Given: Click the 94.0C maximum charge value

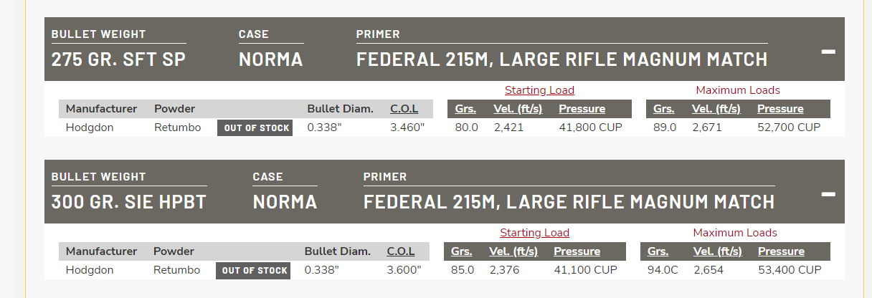Looking at the screenshot, I should click(663, 270).
